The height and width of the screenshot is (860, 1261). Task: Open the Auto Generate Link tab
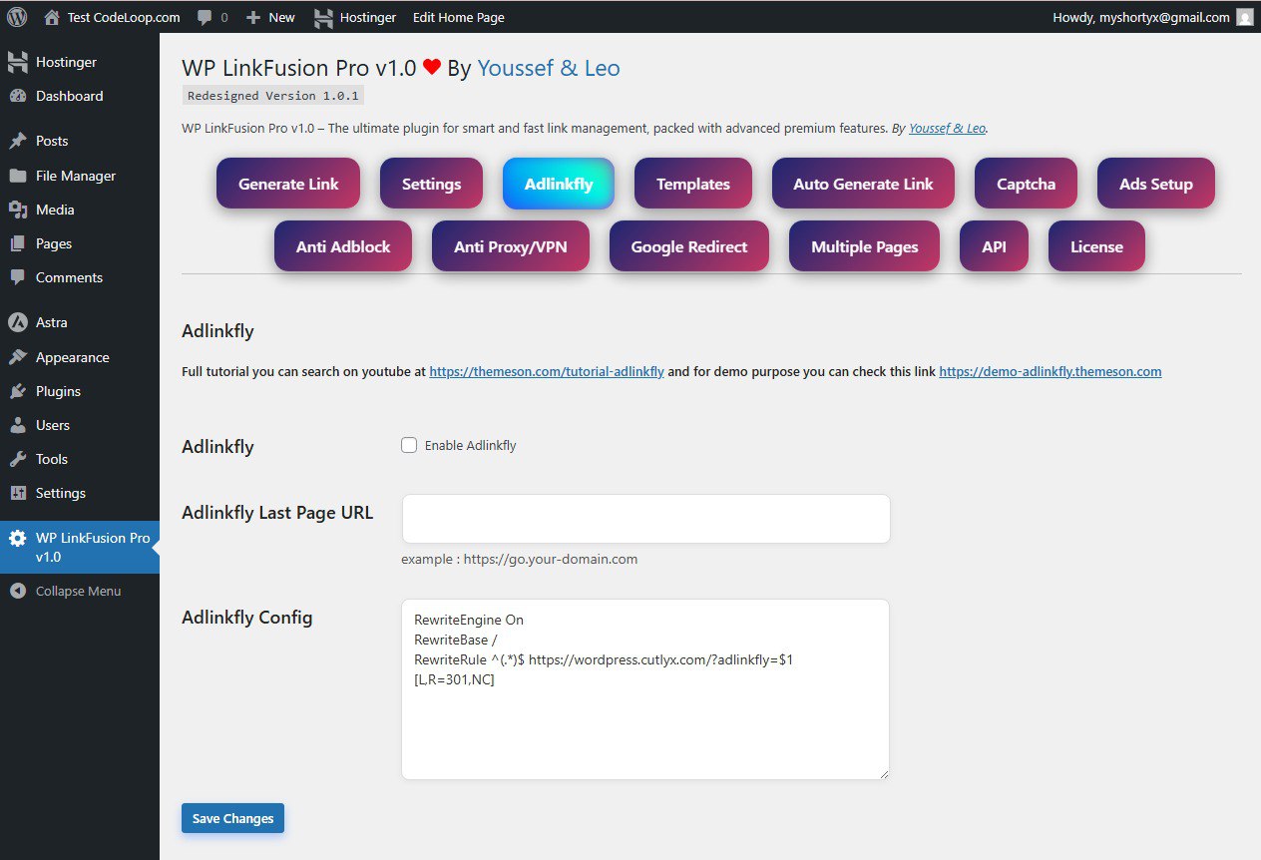(x=863, y=184)
